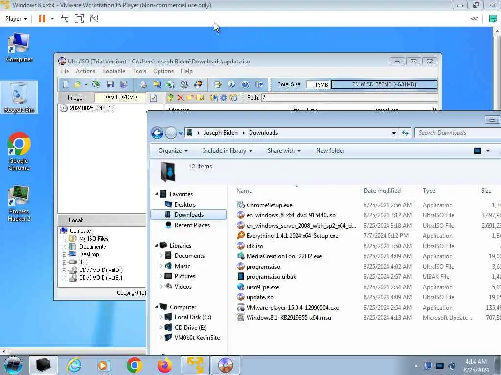Screen dimensions: 501x375
Task: Select the update.iso file in Downloads
Action: pyautogui.click(x=260, y=297)
